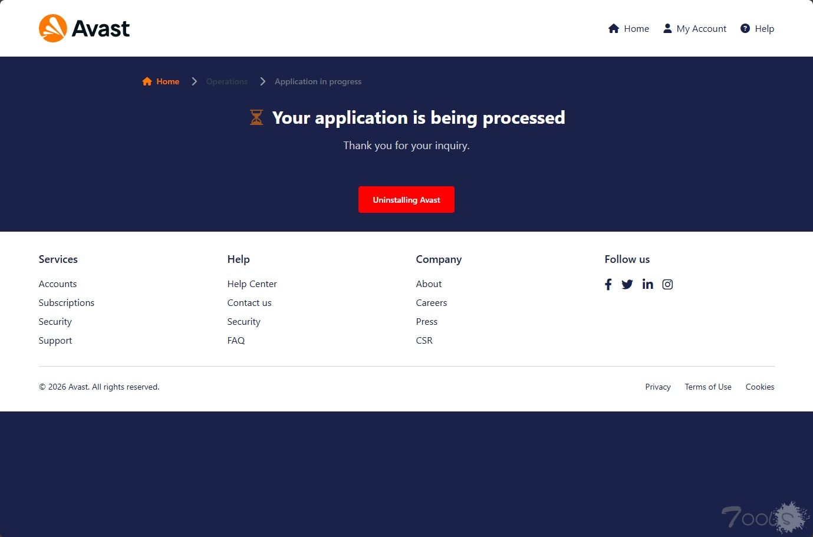Open the Privacy link in footer
This screenshot has height=537, width=813.
658,387
